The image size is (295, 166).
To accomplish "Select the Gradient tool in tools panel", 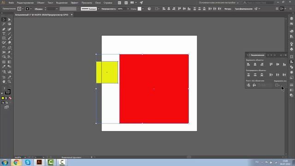I will (x=9, y=62).
